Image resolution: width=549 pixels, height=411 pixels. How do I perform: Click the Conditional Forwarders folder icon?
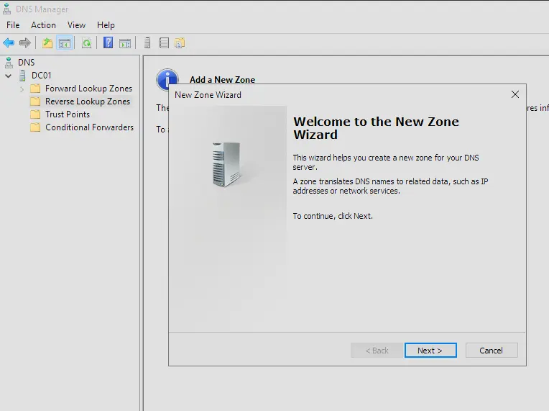35,127
